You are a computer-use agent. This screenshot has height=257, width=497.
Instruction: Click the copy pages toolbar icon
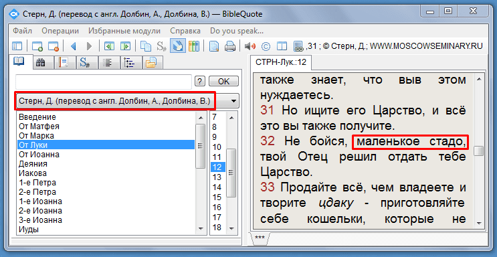146,46
